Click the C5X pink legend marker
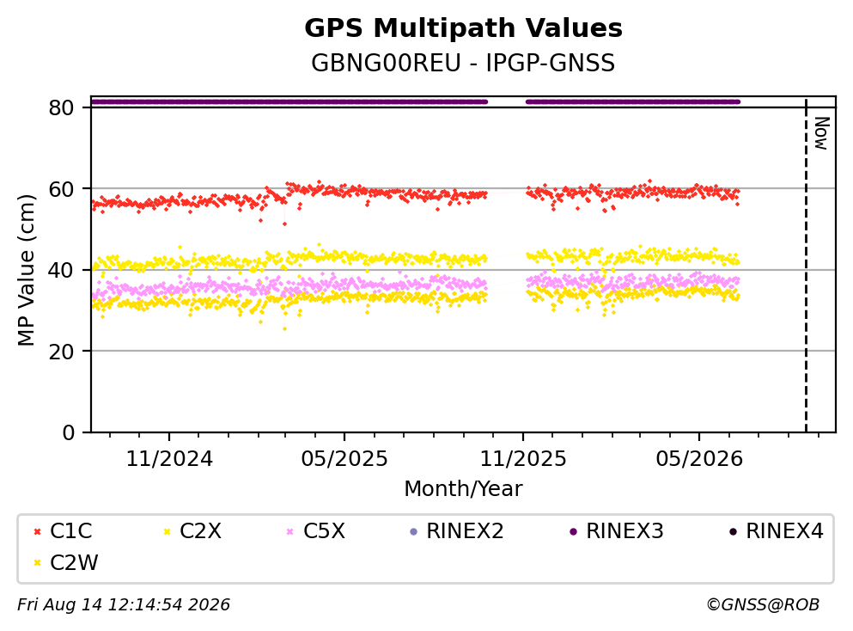 290,531
